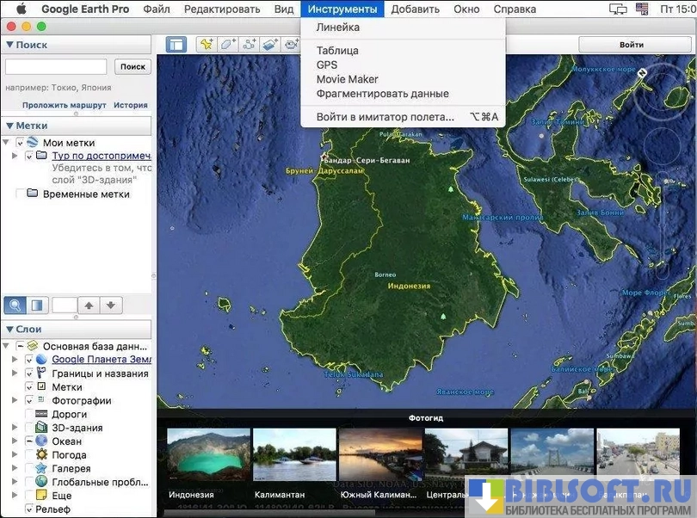
Task: Open the Добавить menu
Action: pos(415,9)
